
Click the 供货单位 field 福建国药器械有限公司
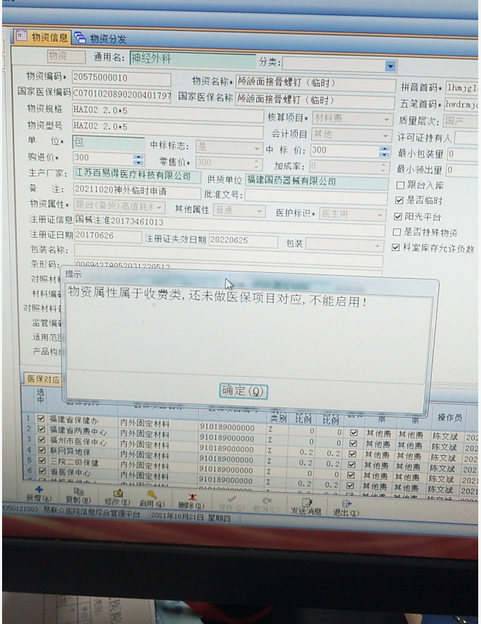click(x=317, y=182)
